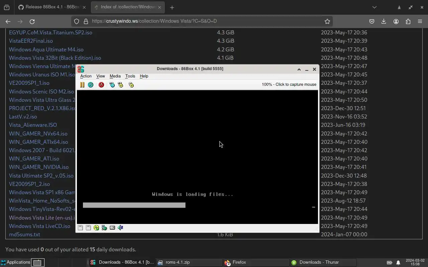Open md5sums.txt link
The image size is (428, 267).
[24, 234]
